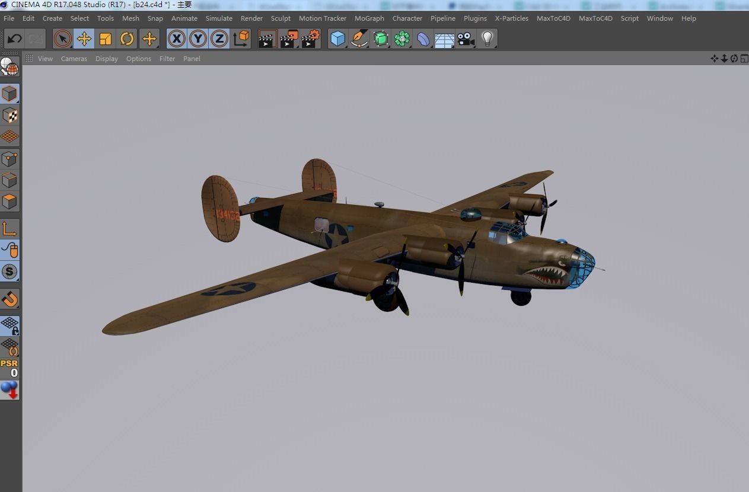Click the orange Workplane mode icon
749x492 pixels.
(x=9, y=136)
